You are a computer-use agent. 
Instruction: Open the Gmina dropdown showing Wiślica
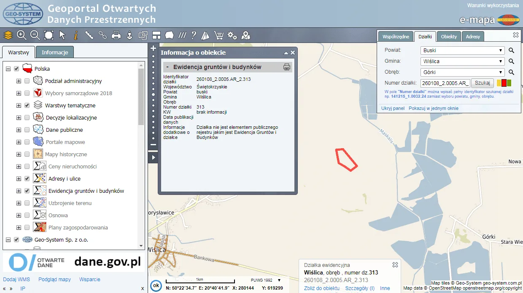tap(463, 61)
